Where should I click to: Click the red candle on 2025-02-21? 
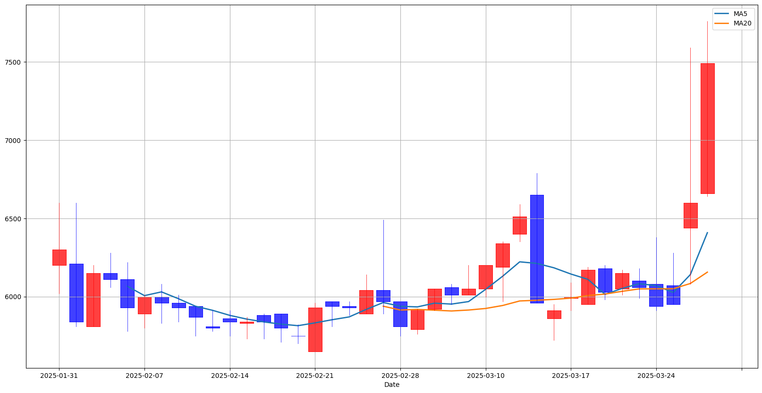click(x=315, y=329)
